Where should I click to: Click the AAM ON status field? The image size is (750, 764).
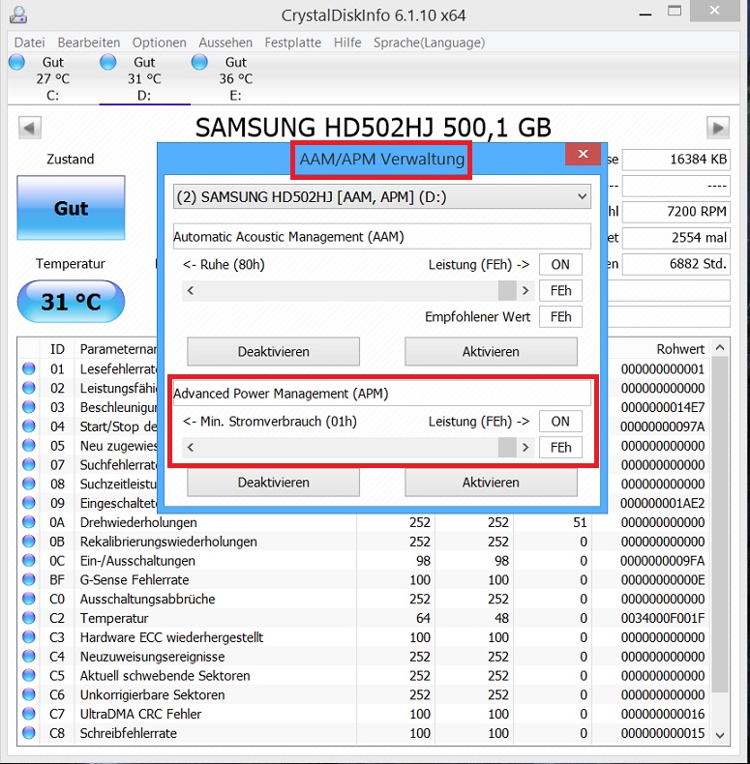[x=560, y=265]
